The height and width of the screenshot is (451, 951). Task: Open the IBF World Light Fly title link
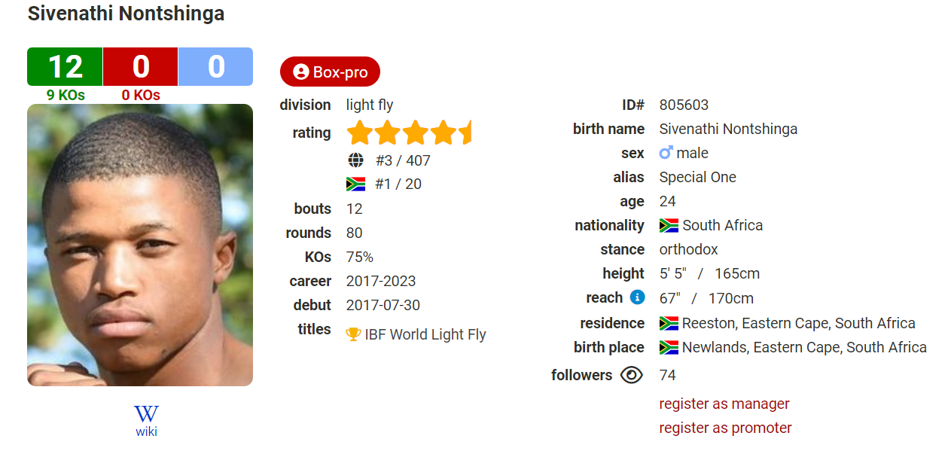click(425, 334)
